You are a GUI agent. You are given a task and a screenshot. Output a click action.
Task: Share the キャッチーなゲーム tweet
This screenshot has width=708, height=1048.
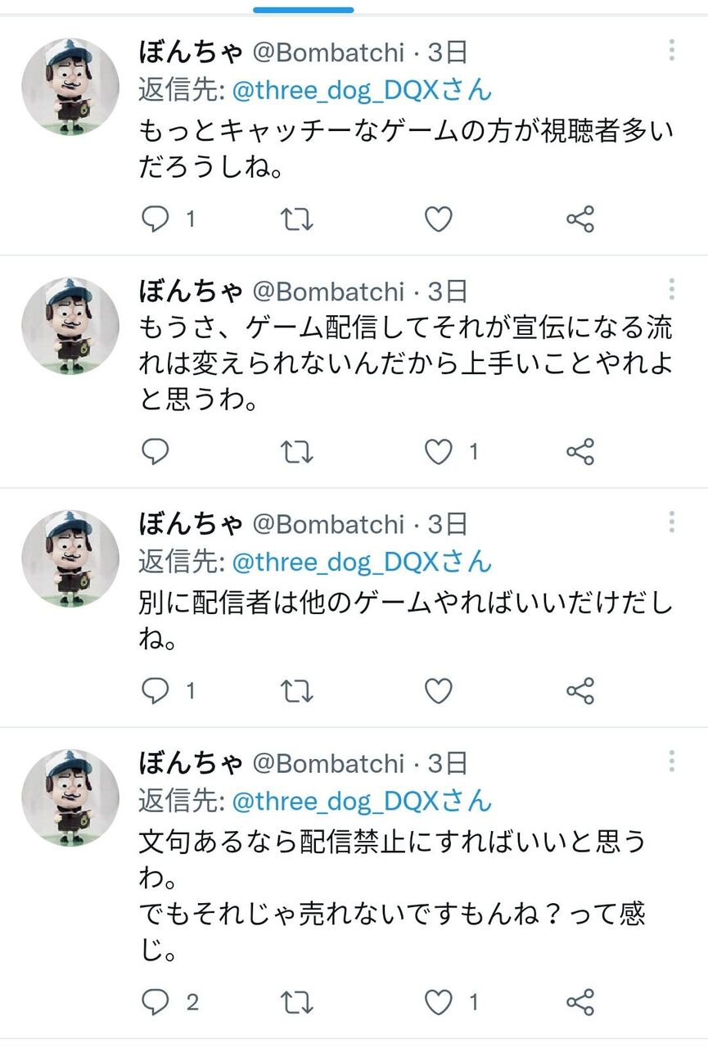580,219
